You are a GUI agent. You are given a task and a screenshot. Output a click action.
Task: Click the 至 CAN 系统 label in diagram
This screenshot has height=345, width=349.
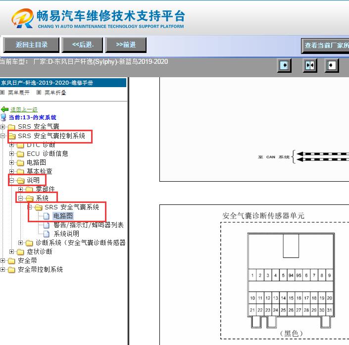click(x=274, y=157)
